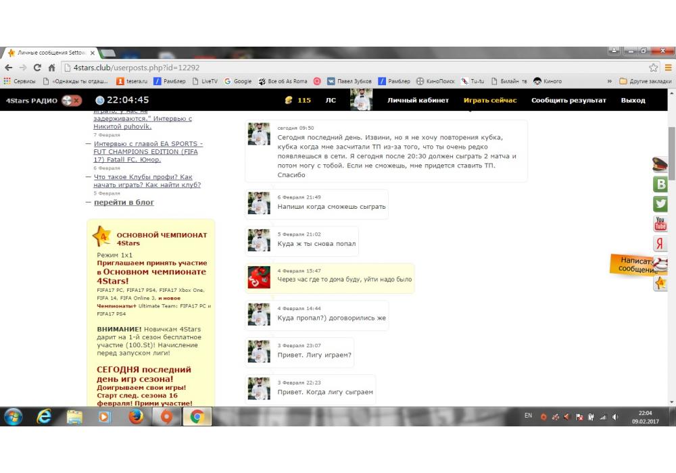The image size is (676, 473).
Task: Open the YouTube sidebar icon
Action: (660, 224)
